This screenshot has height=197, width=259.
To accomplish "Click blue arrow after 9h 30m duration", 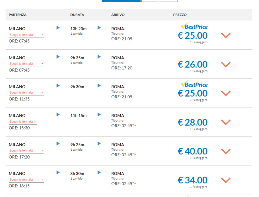I will click(x=99, y=86).
